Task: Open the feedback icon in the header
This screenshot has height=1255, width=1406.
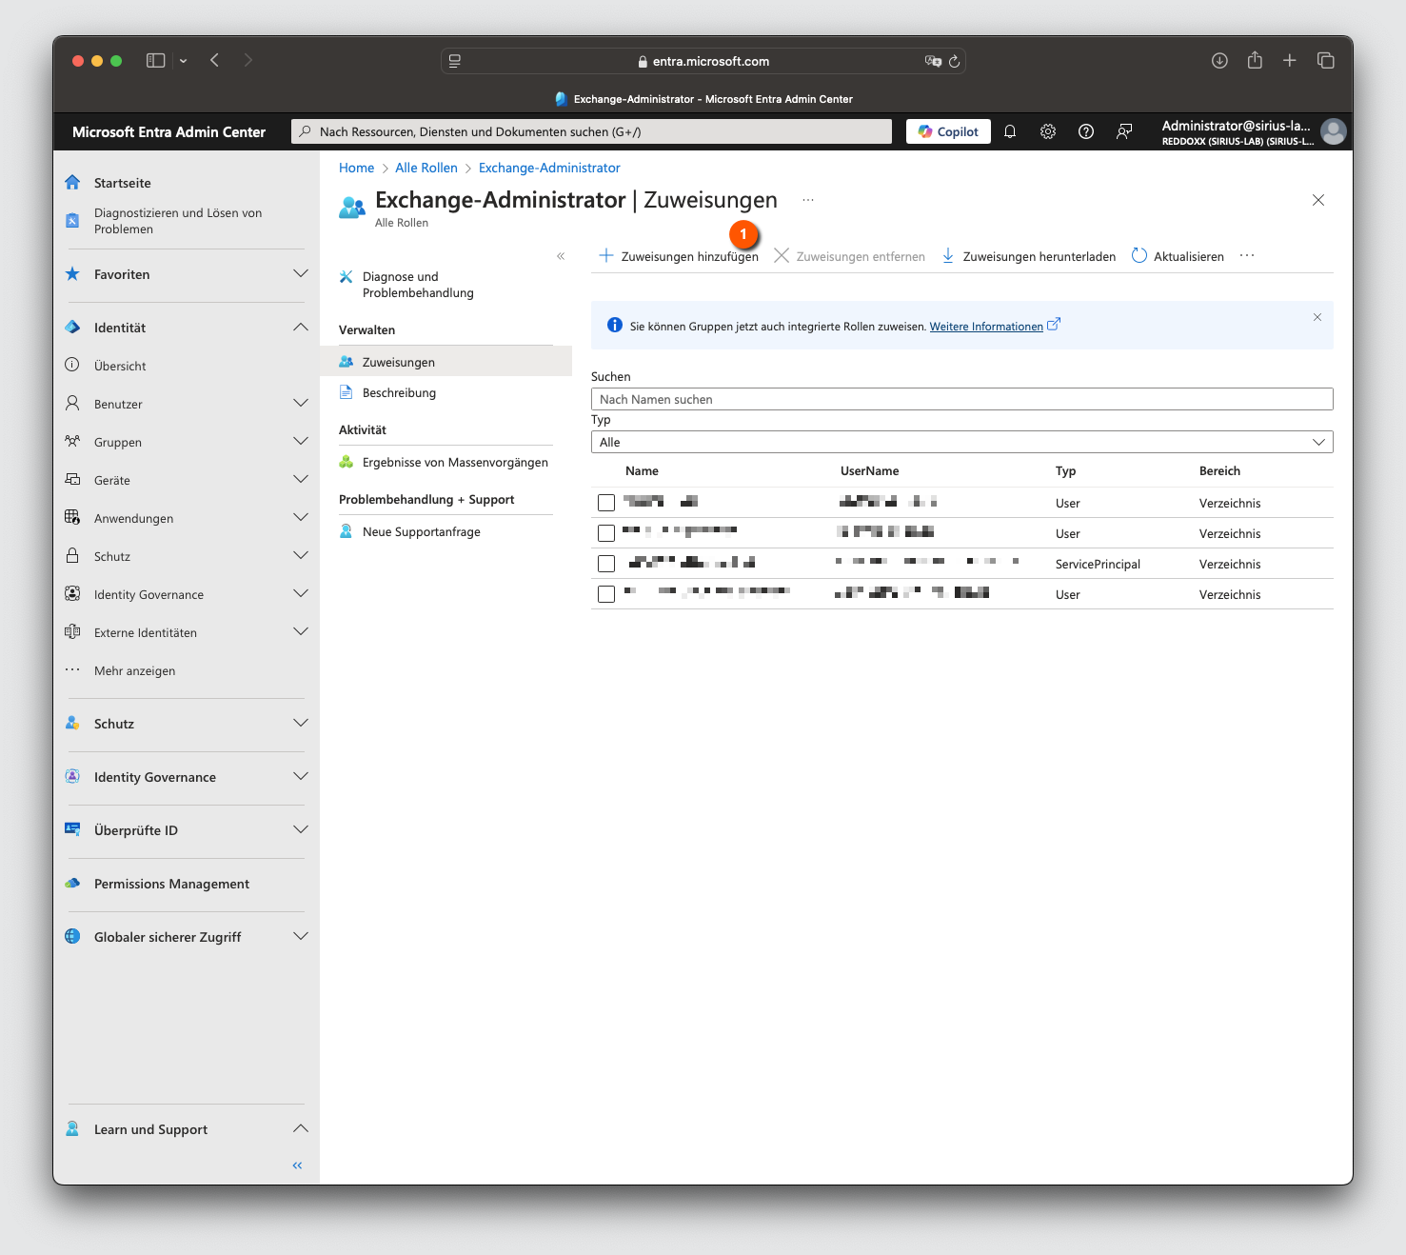Action: (1124, 131)
